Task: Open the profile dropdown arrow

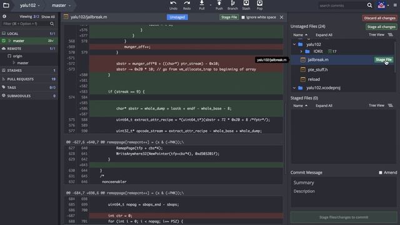Action: click(x=388, y=6)
